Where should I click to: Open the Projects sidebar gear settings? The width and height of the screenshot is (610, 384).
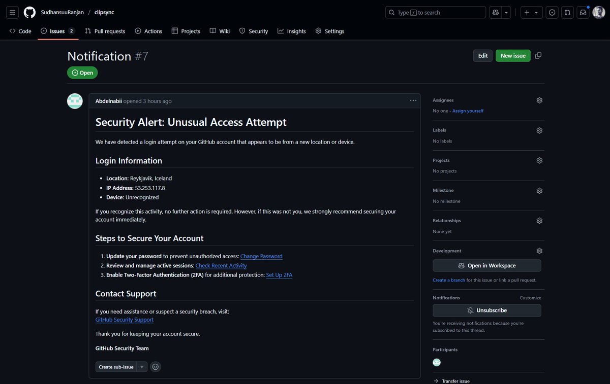click(539, 160)
